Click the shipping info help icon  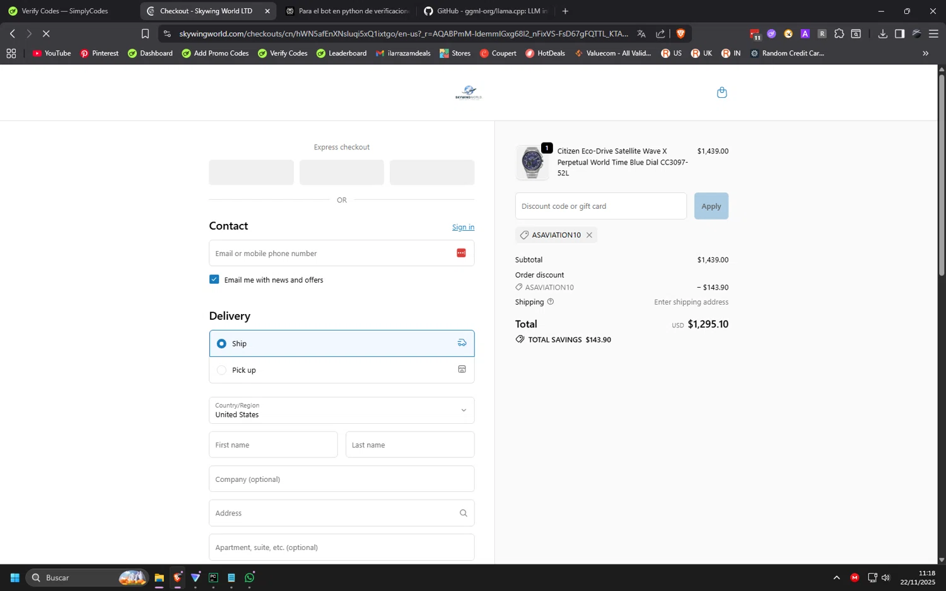pyautogui.click(x=551, y=301)
